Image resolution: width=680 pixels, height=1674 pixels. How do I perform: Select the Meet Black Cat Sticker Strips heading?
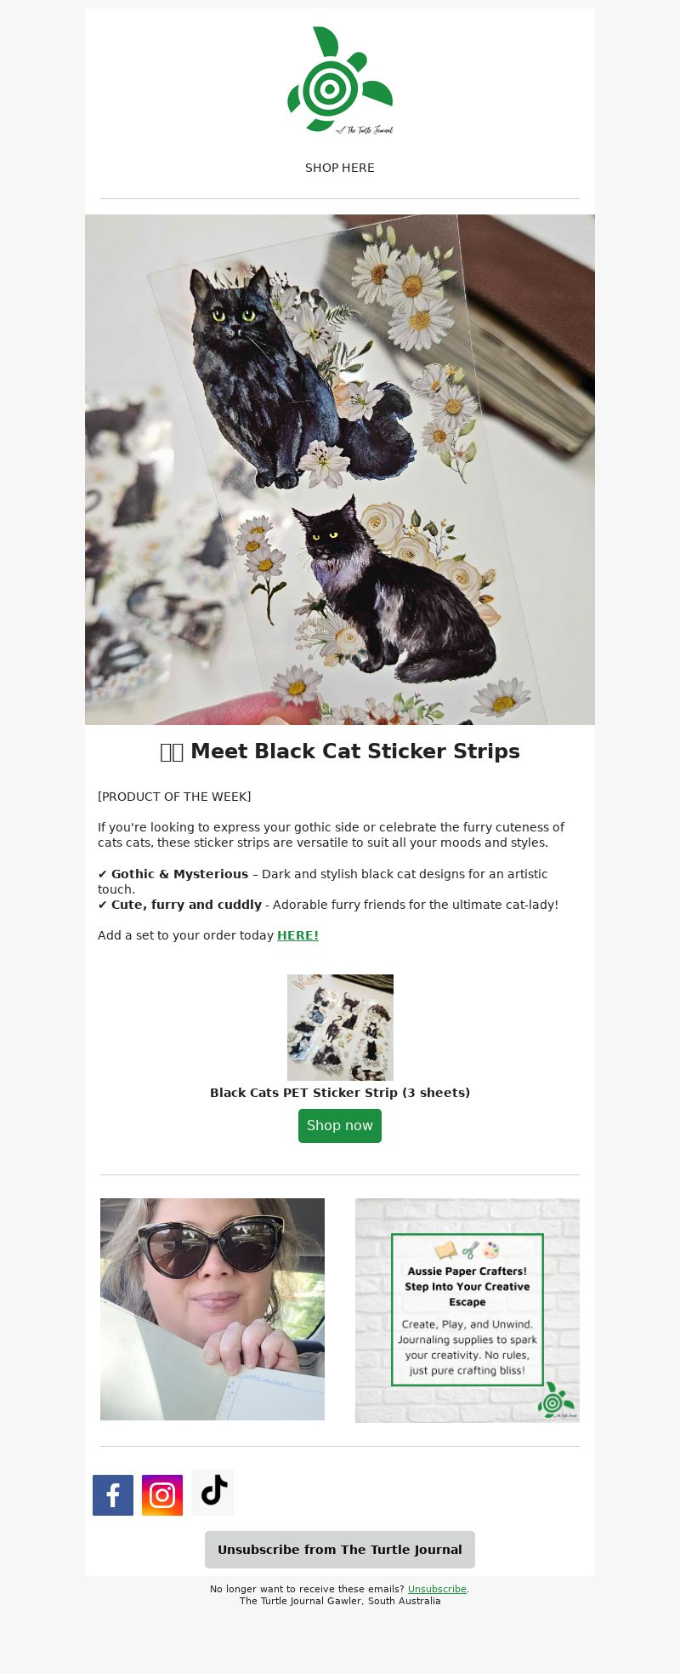tap(340, 751)
